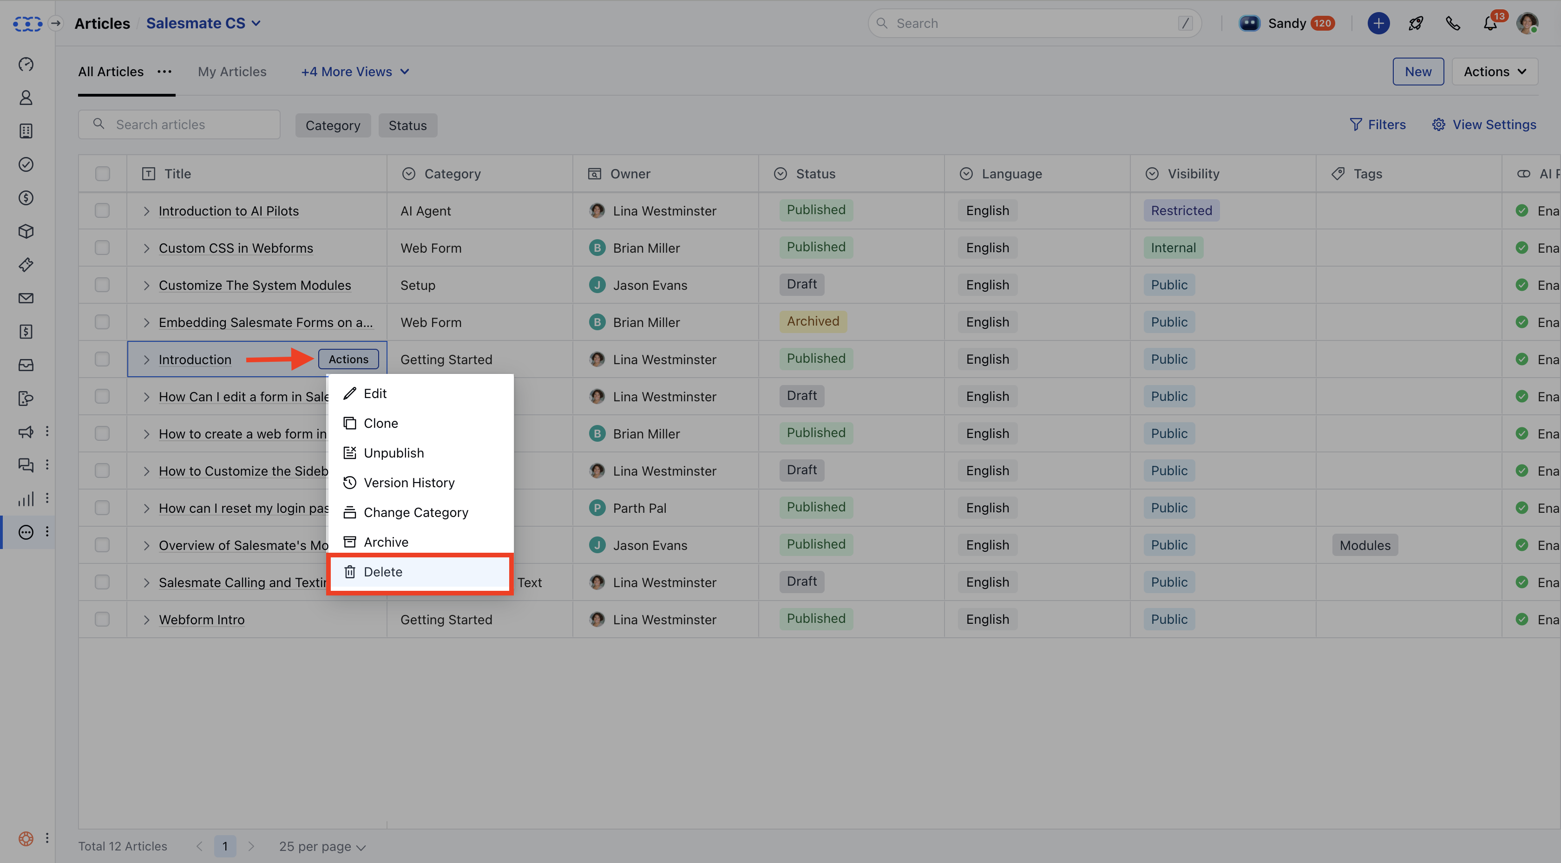Switch to the My Articles tab
1561x863 pixels.
(x=232, y=72)
